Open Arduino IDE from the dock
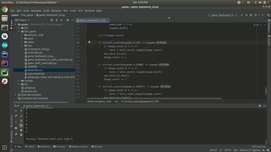The height and width of the screenshot is (152, 271). click(x=5, y=45)
